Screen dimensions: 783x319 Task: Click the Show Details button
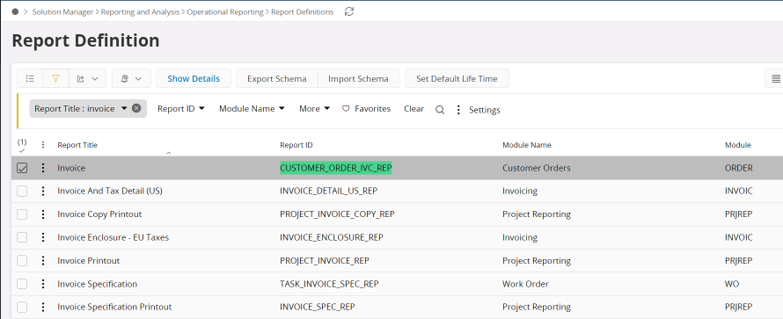(194, 79)
